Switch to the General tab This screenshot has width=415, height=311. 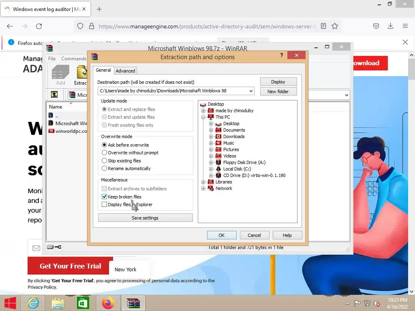coord(103,70)
